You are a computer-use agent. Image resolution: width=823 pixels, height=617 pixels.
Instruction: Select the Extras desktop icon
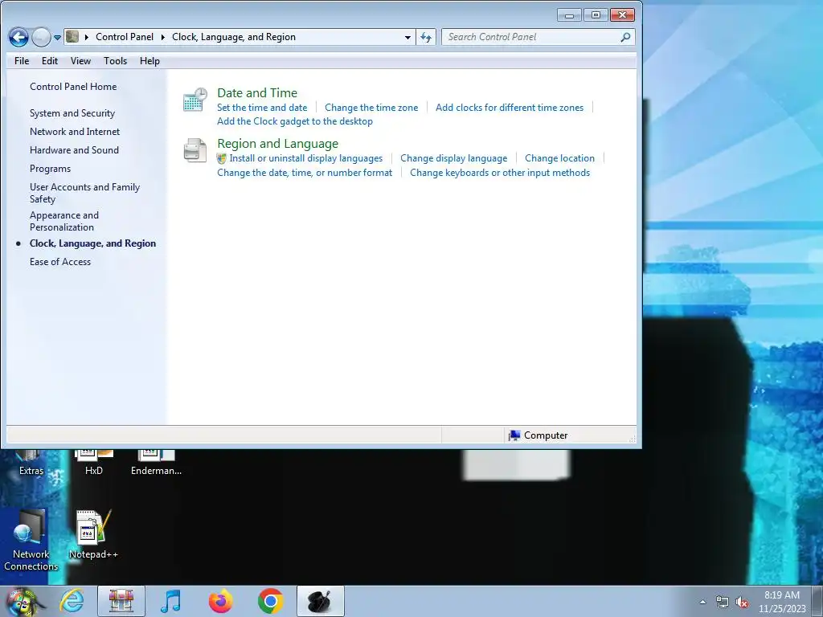[31, 464]
